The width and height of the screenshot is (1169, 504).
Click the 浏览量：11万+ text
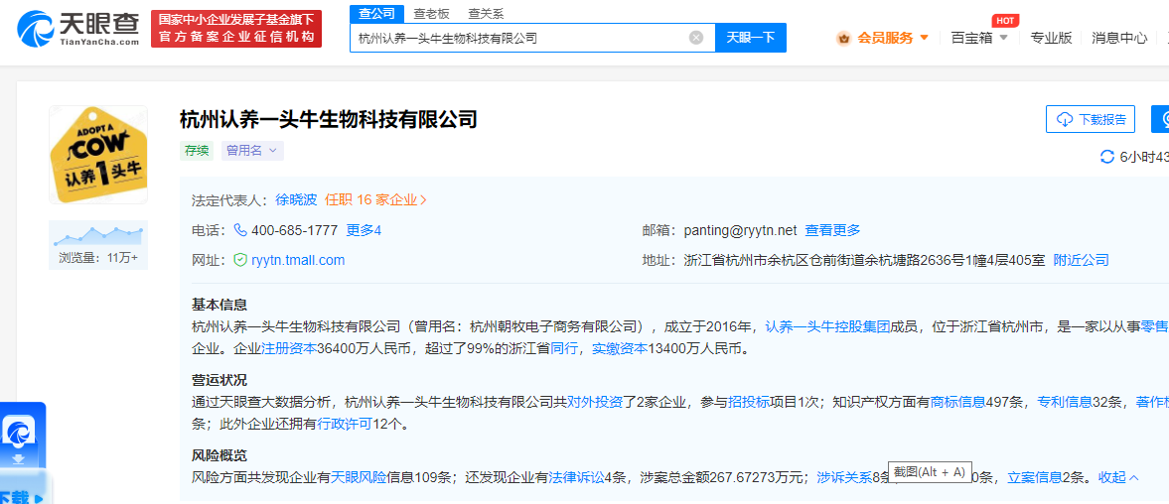tap(98, 258)
